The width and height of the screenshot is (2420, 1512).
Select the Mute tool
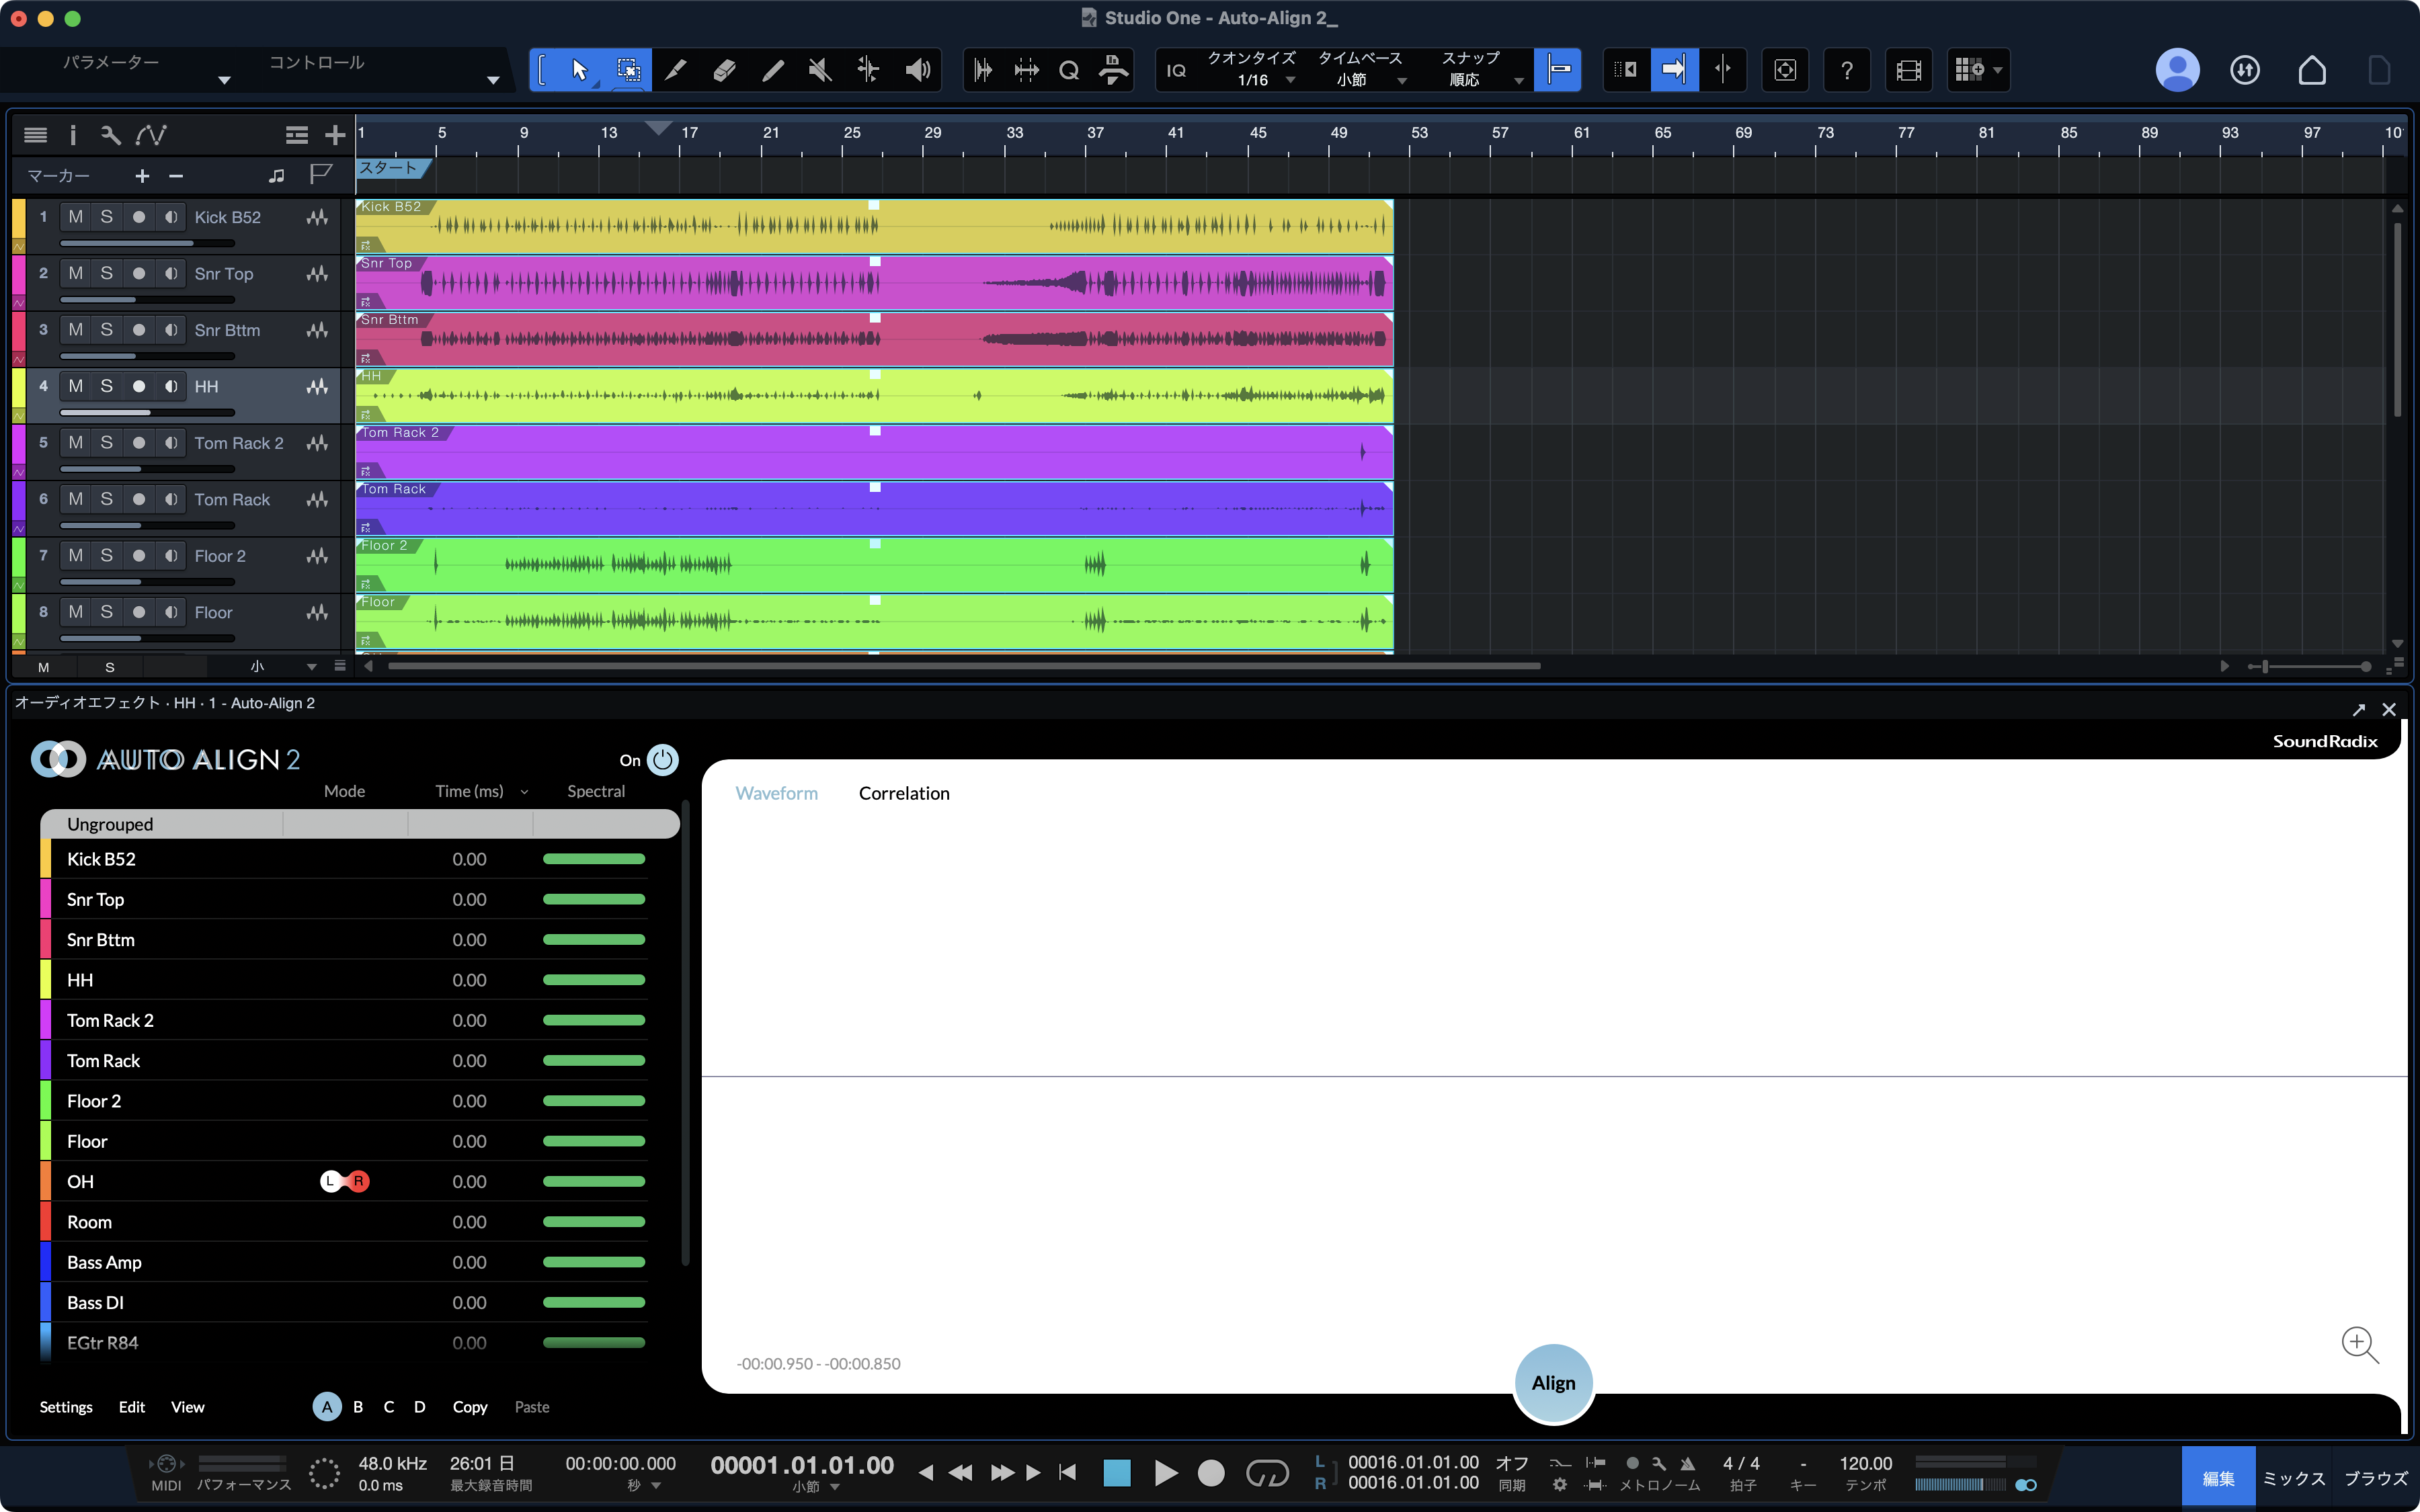coord(820,70)
